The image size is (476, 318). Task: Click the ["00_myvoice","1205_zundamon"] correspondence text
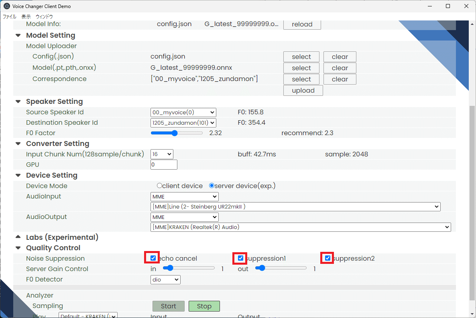click(204, 79)
